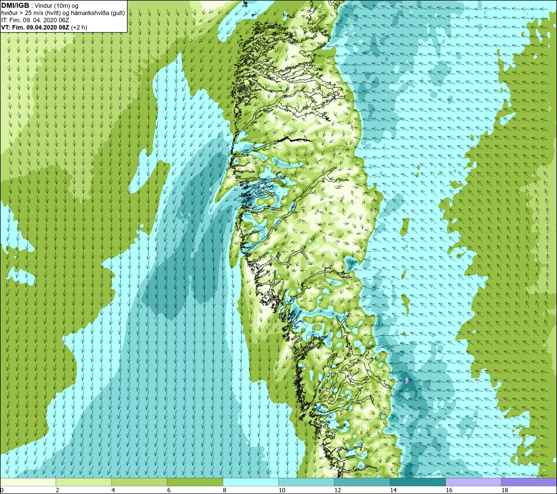Click the "8" scale label

[225, 491]
